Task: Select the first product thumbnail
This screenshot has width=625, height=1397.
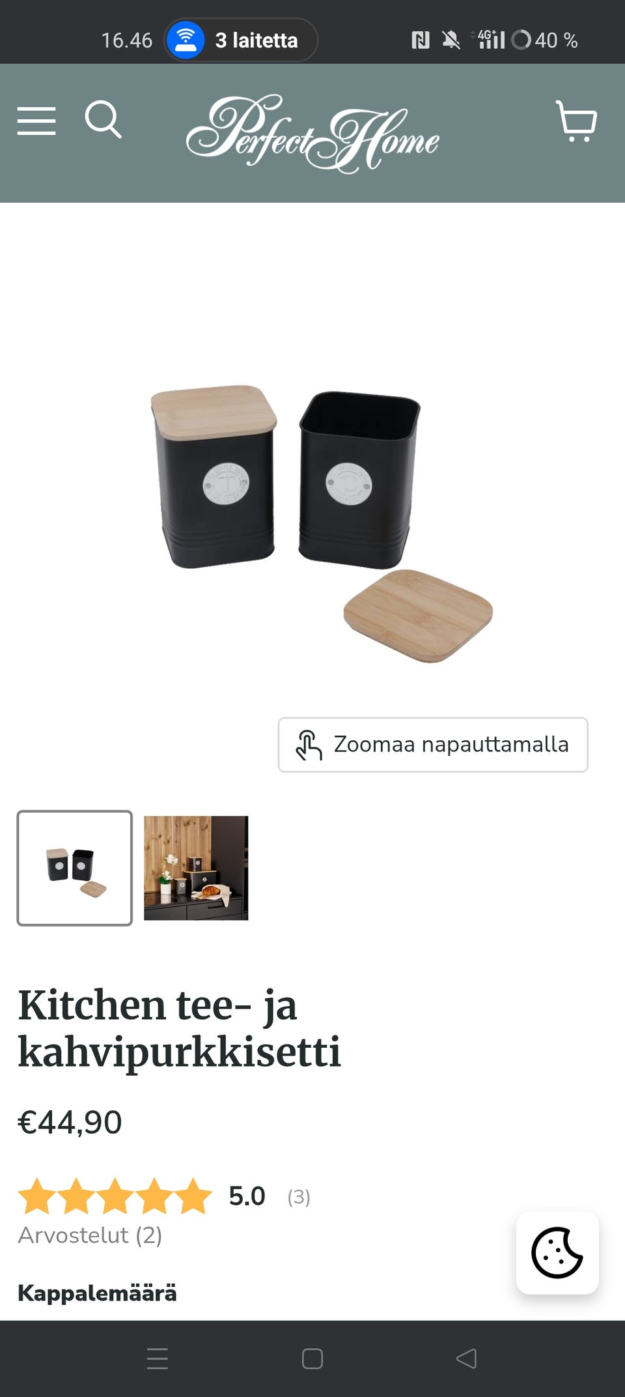Action: point(75,868)
